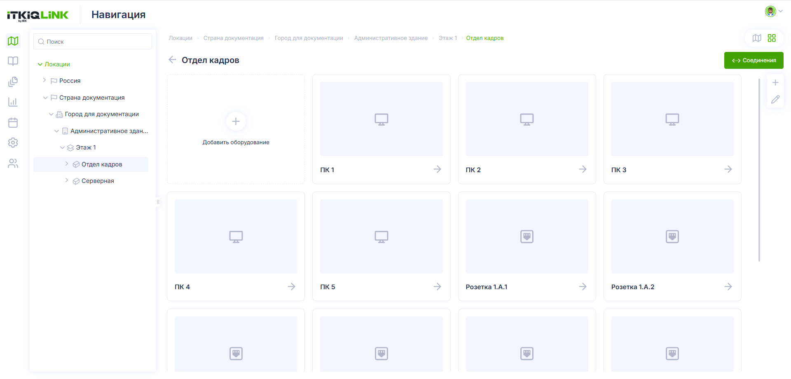791x379 pixels.
Task: Go back using arrow beside Отдел кадров
Action: (x=173, y=60)
